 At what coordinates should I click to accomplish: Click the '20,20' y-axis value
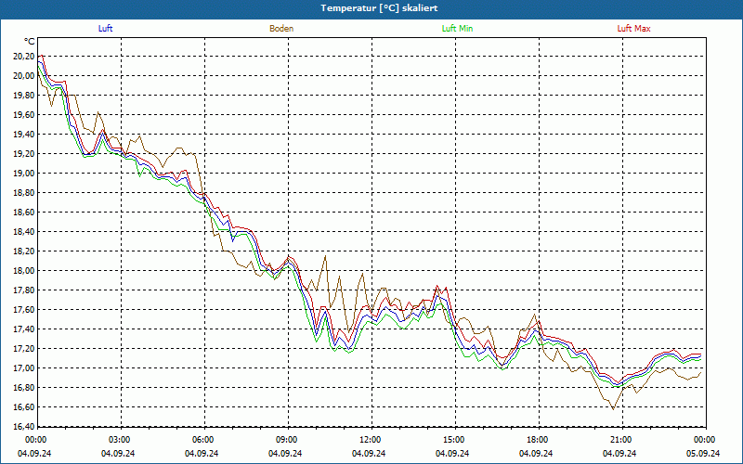click(x=24, y=57)
